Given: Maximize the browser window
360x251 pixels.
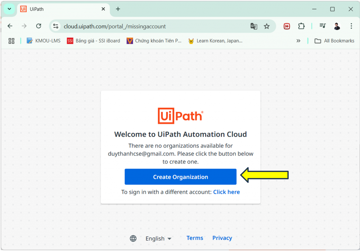Looking at the screenshot, I should (x=332, y=9).
